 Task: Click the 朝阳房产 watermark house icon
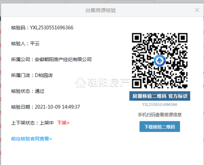point(80,82)
